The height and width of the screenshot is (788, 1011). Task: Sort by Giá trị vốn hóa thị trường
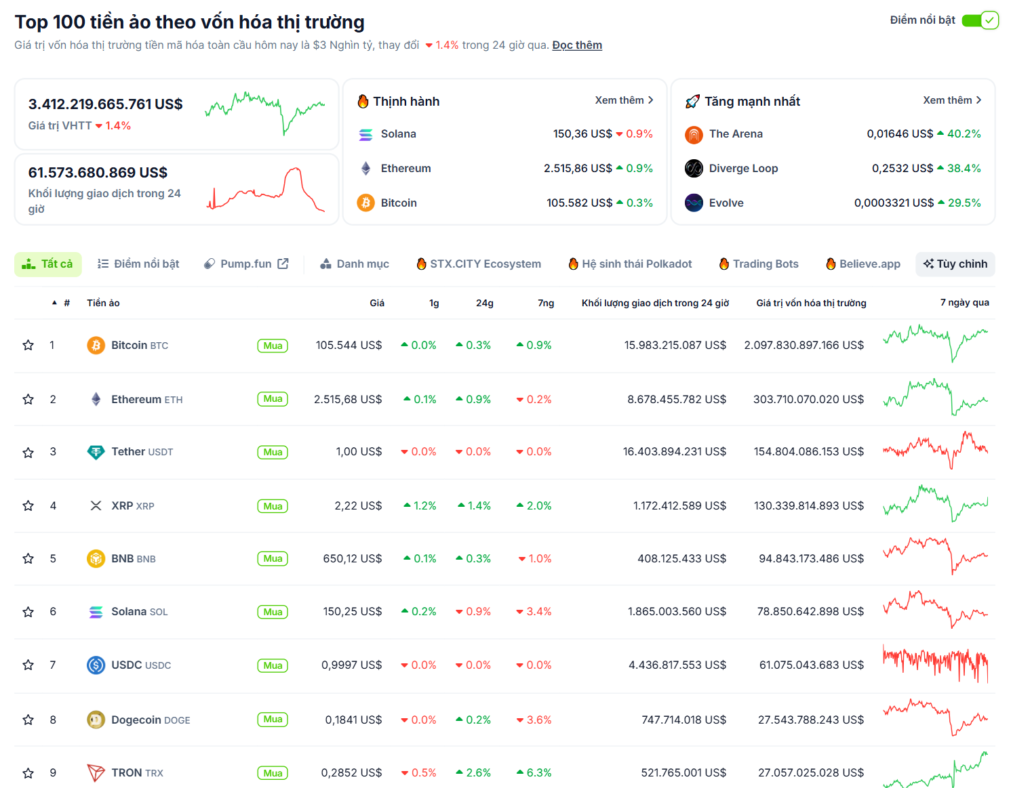coord(811,303)
